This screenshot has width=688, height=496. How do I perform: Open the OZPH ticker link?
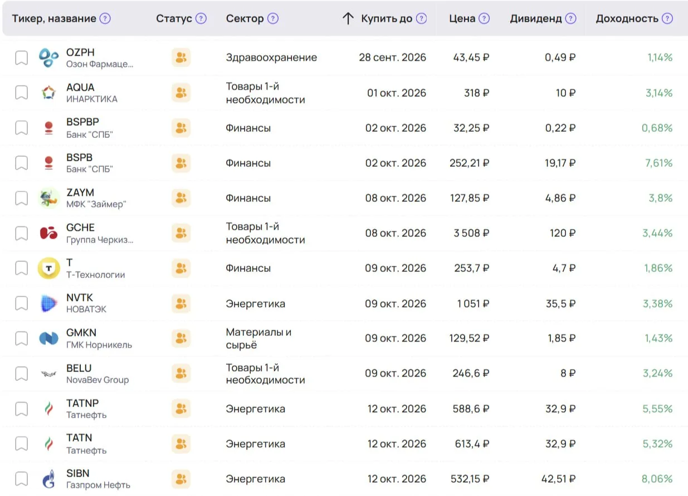pos(80,52)
